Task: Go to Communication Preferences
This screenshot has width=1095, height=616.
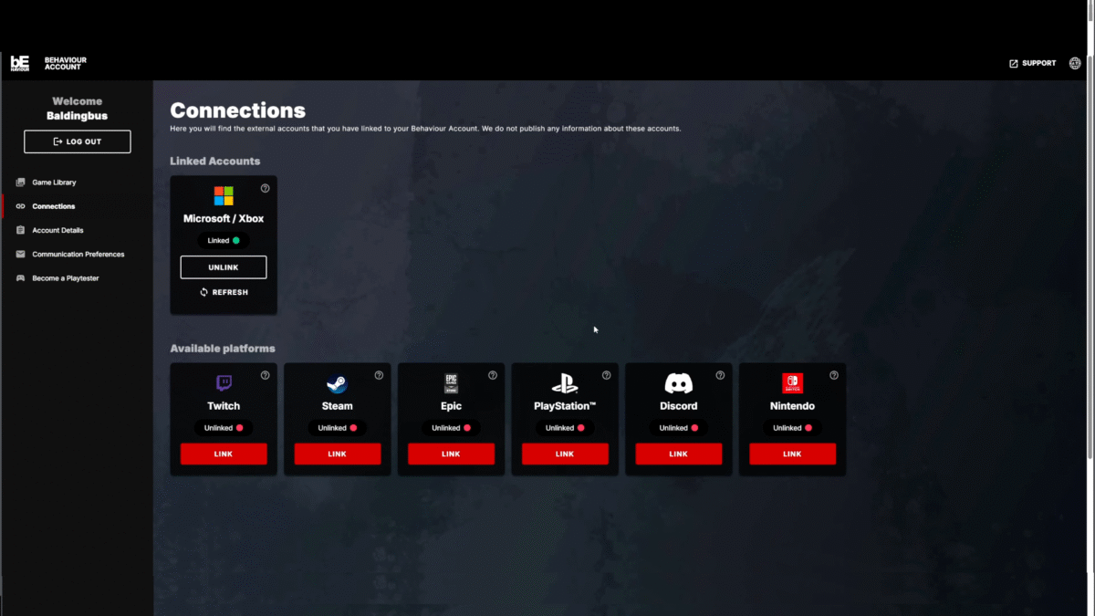Action: pos(78,254)
